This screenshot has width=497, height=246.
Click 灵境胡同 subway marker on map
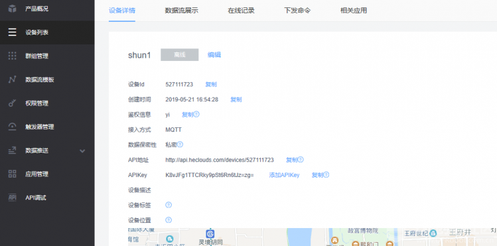[210, 233]
